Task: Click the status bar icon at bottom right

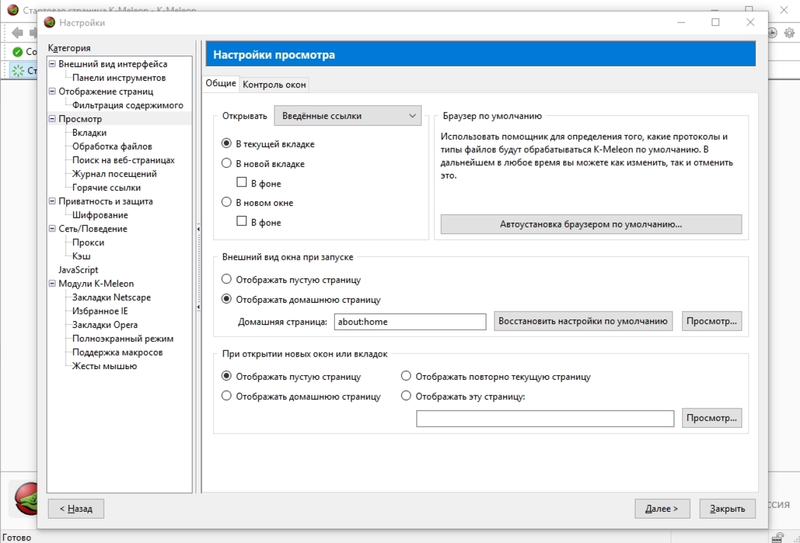Action: coord(778,537)
